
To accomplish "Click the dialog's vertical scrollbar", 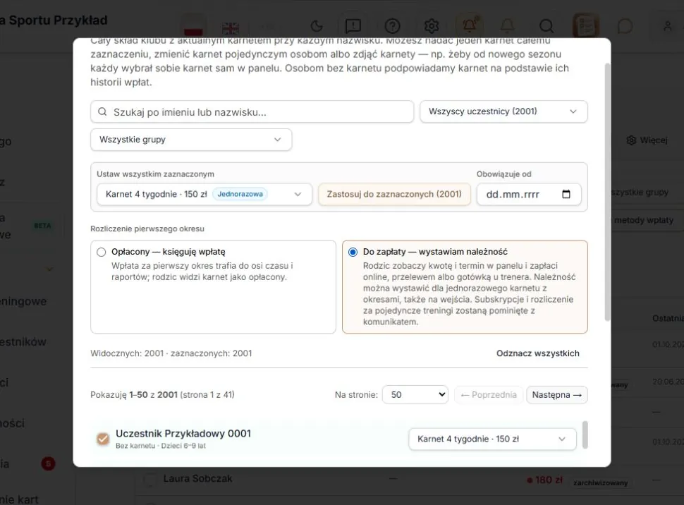I will [x=607, y=192].
